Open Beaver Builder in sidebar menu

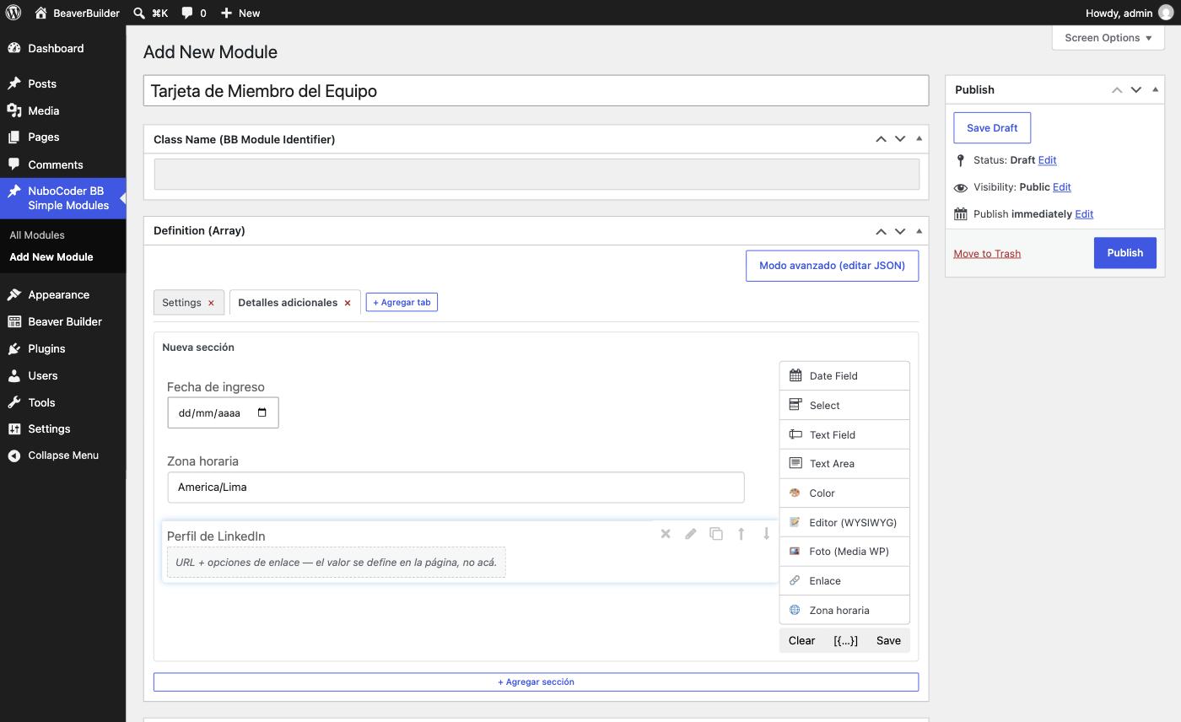(63, 321)
